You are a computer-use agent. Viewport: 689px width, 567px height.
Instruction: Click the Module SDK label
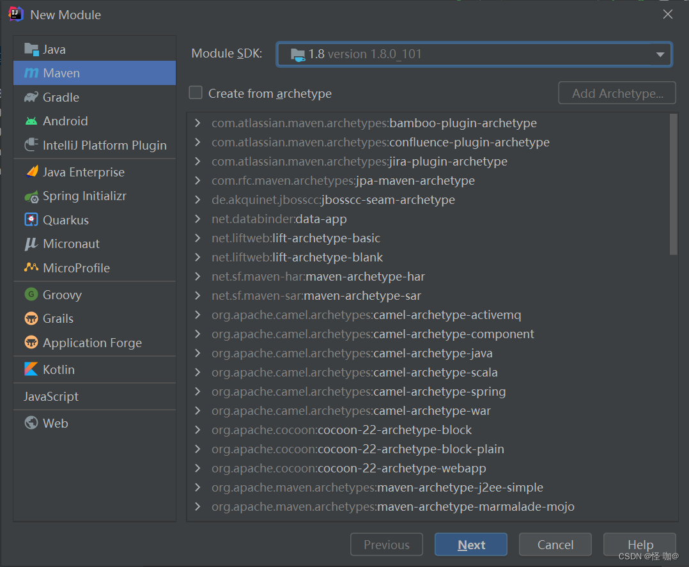coord(227,54)
